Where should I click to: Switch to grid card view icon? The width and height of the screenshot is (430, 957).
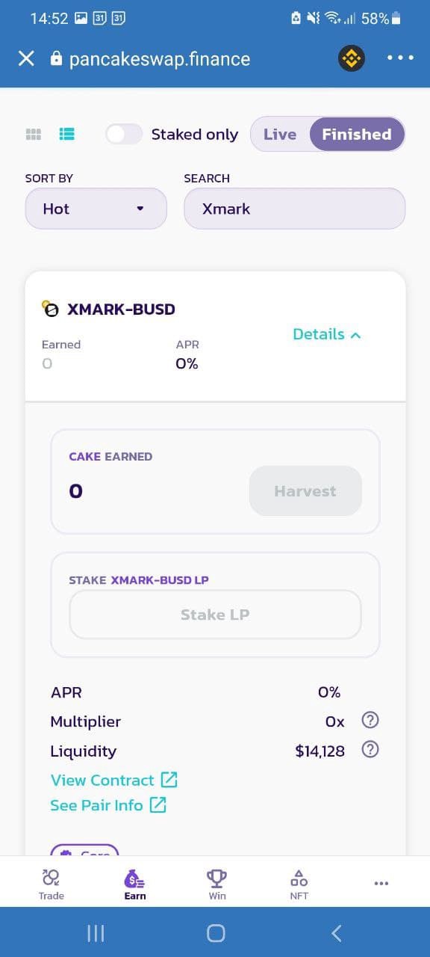click(33, 135)
